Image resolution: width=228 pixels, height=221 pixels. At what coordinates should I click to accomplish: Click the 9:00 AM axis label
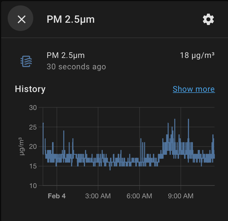[180, 196]
